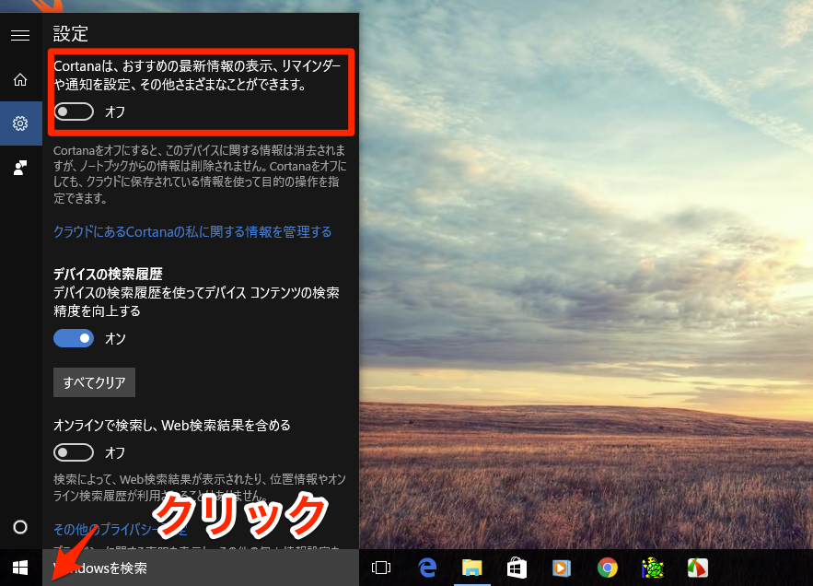Image resolution: width=813 pixels, height=586 pixels.
Task: Click すべてクリア button
Action: click(x=94, y=382)
